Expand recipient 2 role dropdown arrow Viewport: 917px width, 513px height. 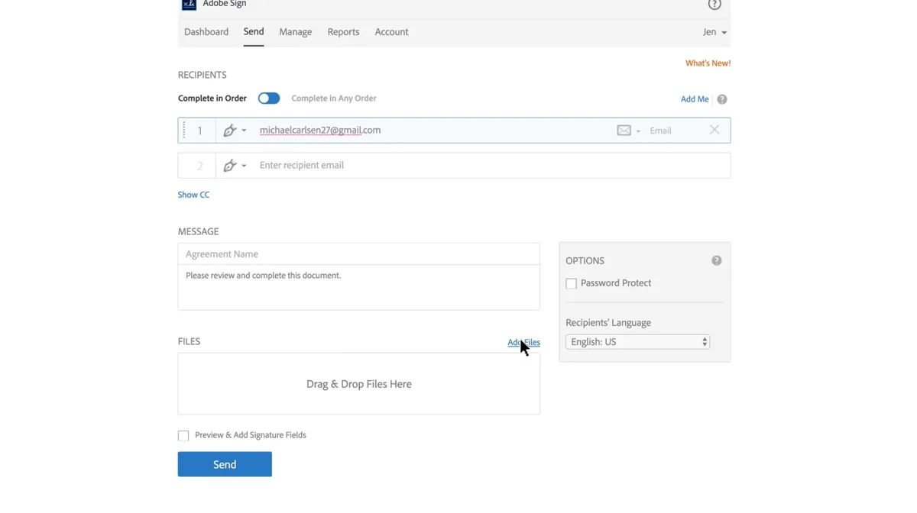point(244,166)
